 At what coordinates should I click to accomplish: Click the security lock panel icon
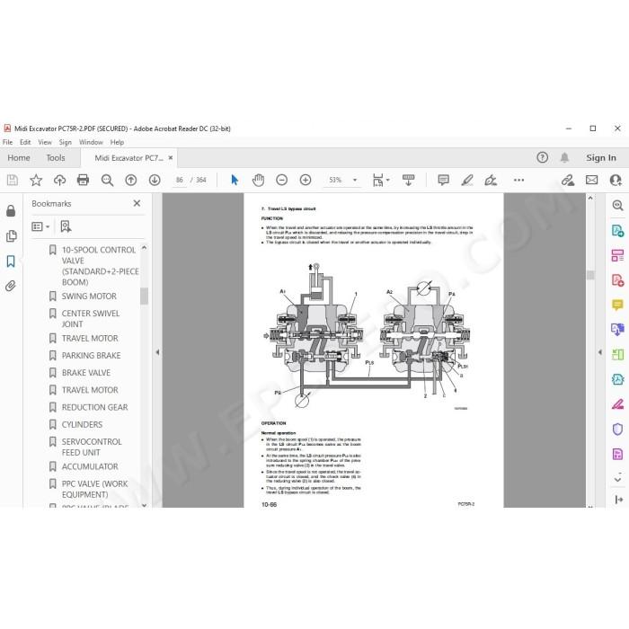(x=11, y=210)
